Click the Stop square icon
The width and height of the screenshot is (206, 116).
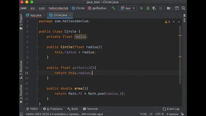161,8
